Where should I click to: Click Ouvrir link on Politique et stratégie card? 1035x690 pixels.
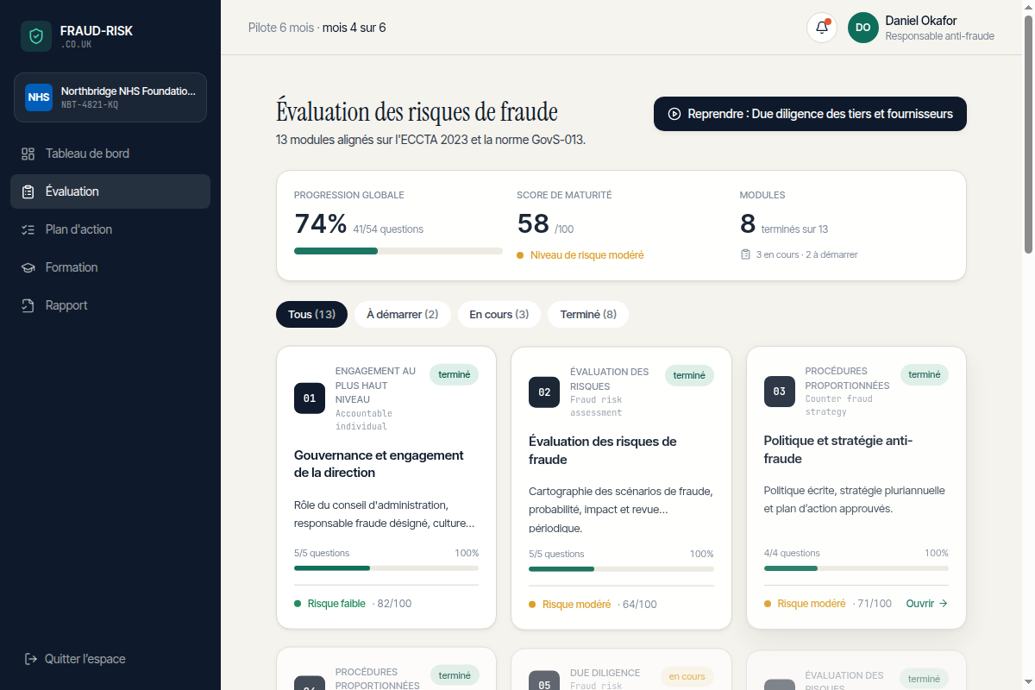(927, 604)
